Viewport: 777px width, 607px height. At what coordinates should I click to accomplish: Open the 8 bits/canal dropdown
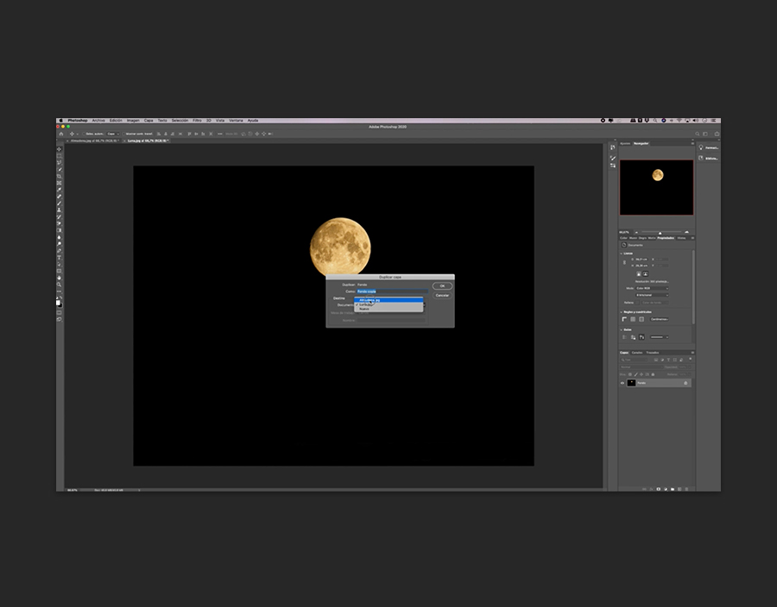coord(652,296)
